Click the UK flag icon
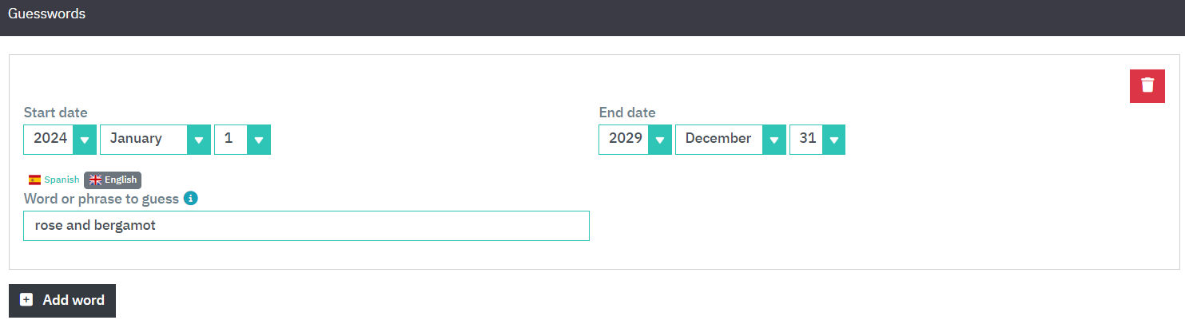The width and height of the screenshot is (1185, 324). (96, 180)
